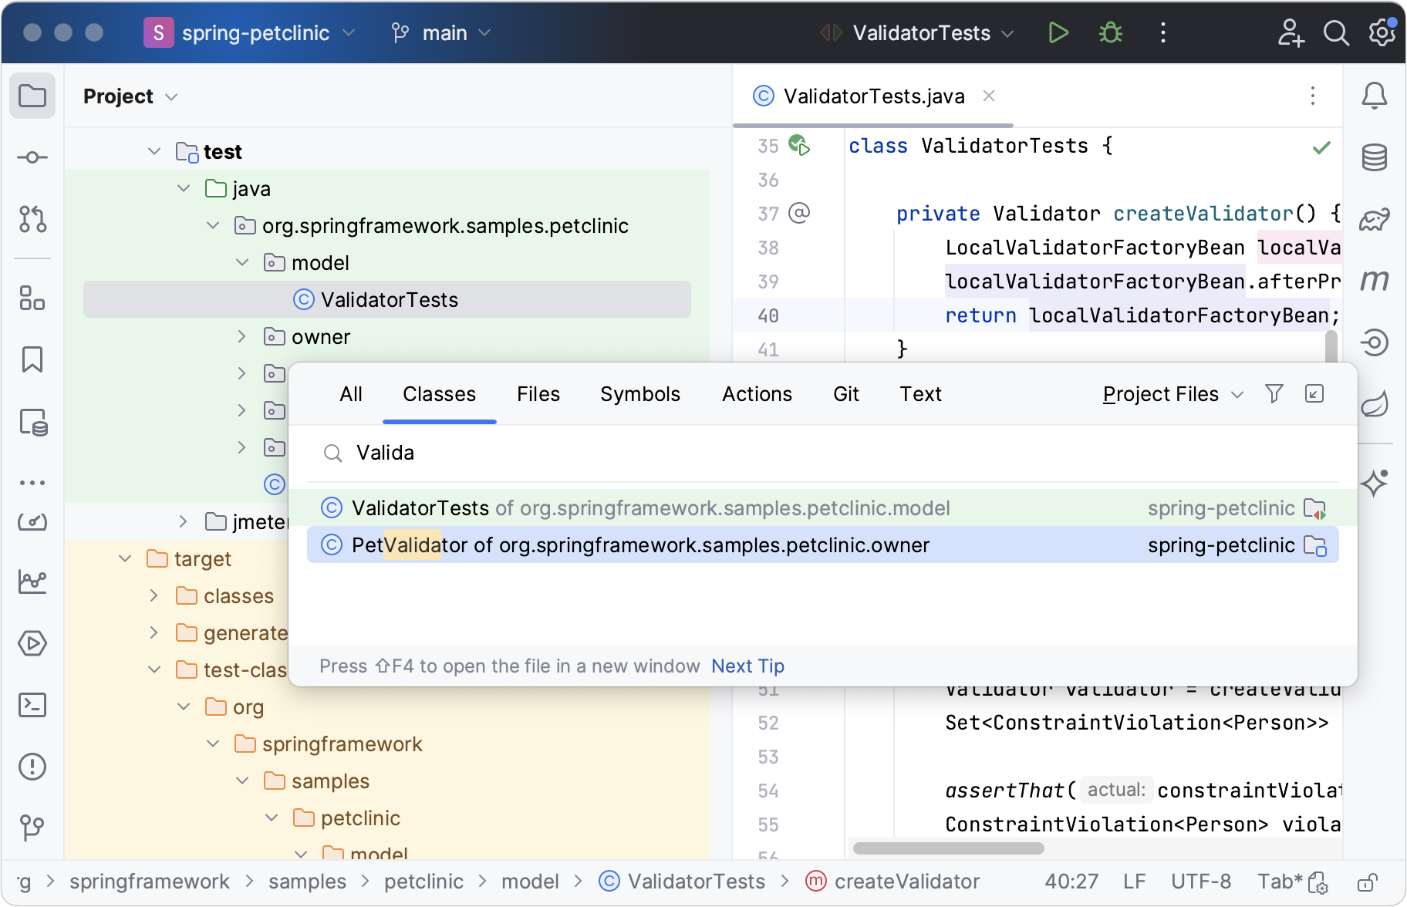Open the Gradle elephant tool window
Viewport: 1407px width, 907px height.
tap(1375, 220)
